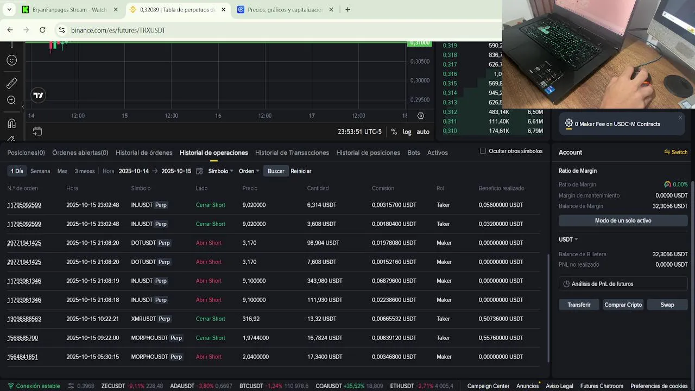Image resolution: width=695 pixels, height=391 pixels.
Task: Toggle auto scale on chart
Action: click(x=423, y=132)
